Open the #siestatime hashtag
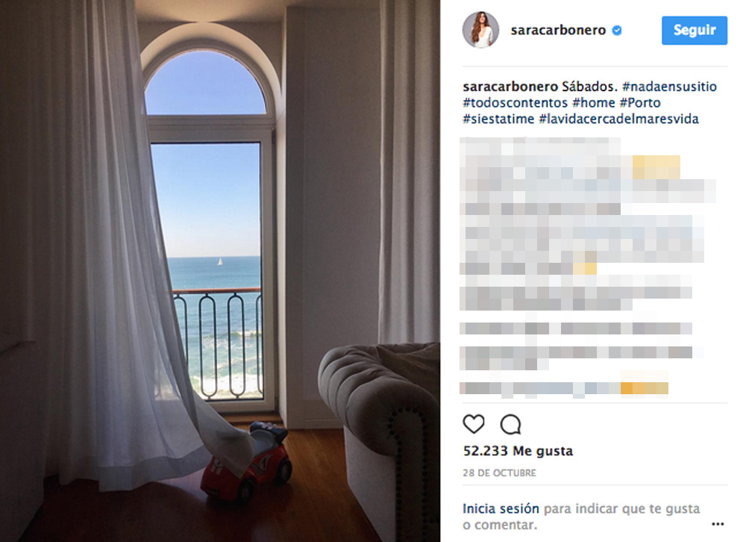746x542 pixels. point(498,119)
